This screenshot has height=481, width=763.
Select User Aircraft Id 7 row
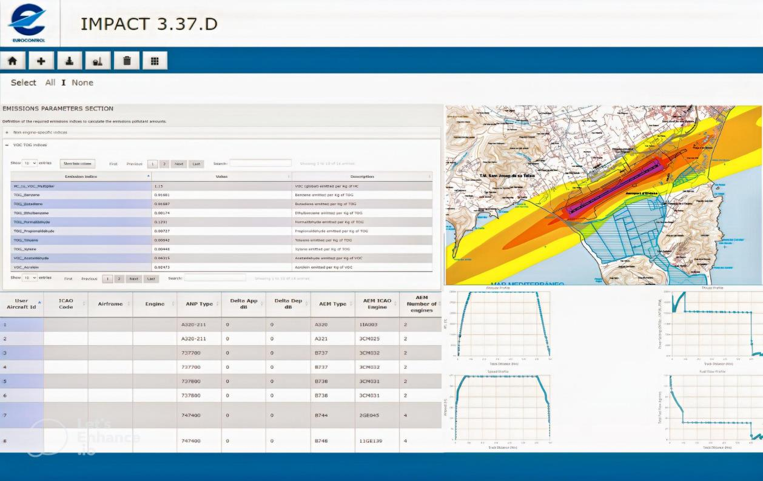(x=221, y=415)
